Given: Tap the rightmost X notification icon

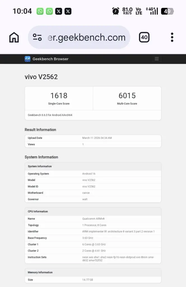Looking at the screenshot, I should tap(68, 11).
